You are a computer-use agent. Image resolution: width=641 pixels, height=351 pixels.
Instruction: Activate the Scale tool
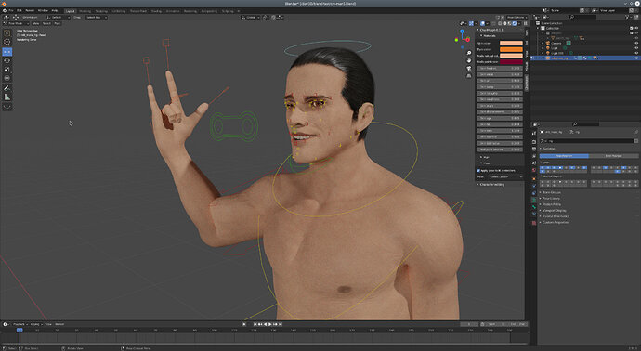[7, 70]
